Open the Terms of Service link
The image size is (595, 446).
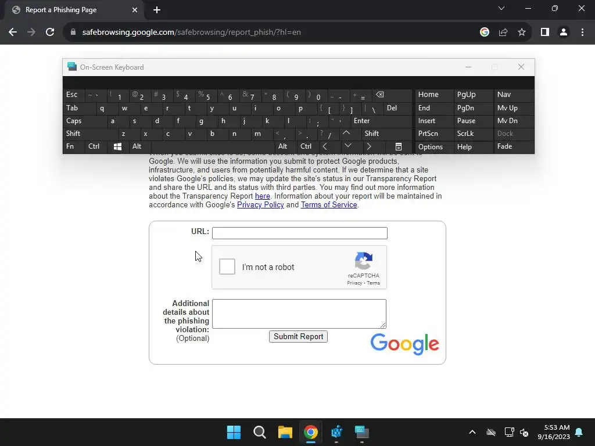(x=329, y=205)
